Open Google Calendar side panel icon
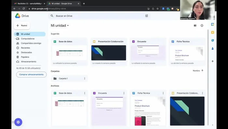 pos(212,24)
